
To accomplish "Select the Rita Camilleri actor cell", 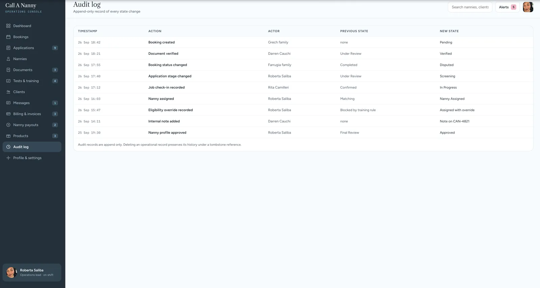I will pos(278,87).
